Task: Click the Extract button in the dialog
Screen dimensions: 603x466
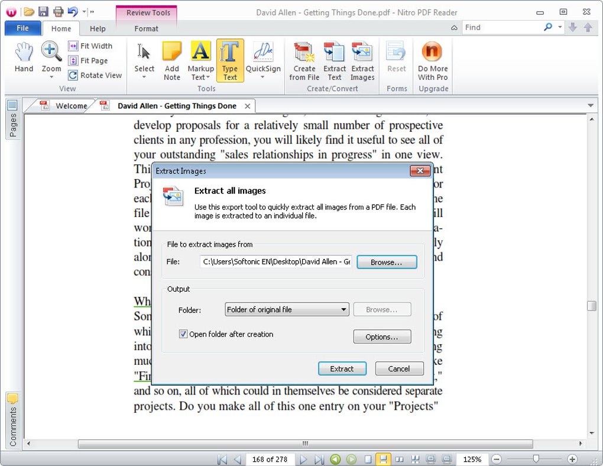Action: tap(342, 368)
